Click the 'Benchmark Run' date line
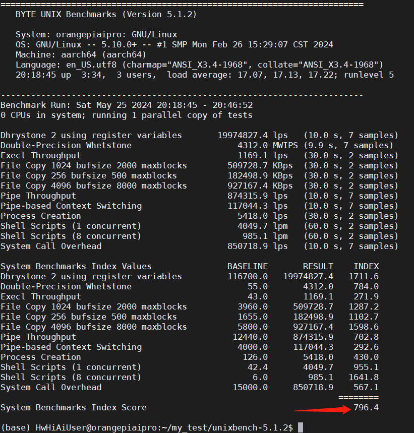 coord(126,105)
